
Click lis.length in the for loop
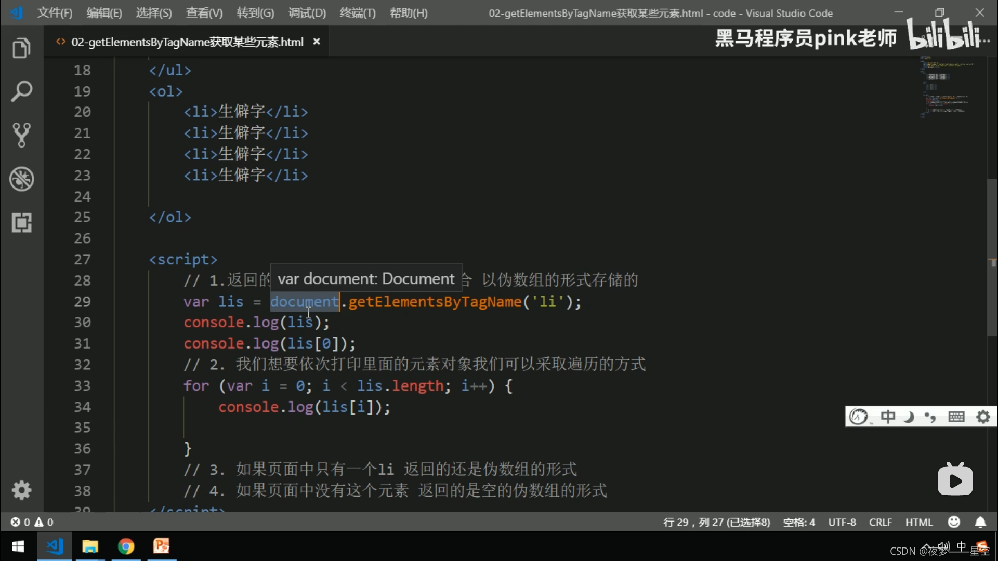(x=400, y=386)
